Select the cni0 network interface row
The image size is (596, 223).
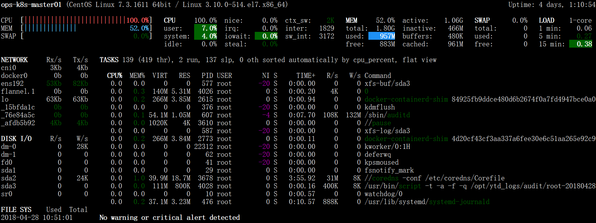point(45,68)
